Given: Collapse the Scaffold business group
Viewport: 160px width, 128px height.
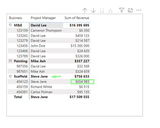Looking at the screenshot, I should click(10, 76).
